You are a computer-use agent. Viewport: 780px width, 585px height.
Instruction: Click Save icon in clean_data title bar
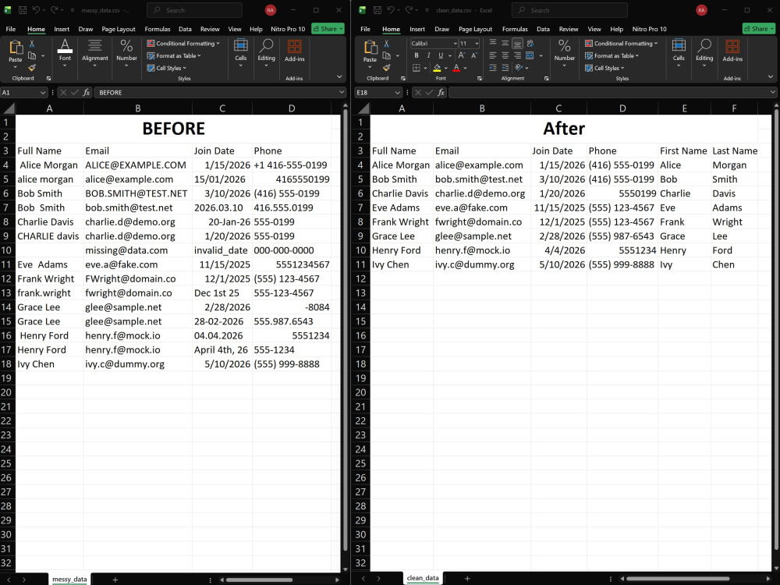[377, 10]
